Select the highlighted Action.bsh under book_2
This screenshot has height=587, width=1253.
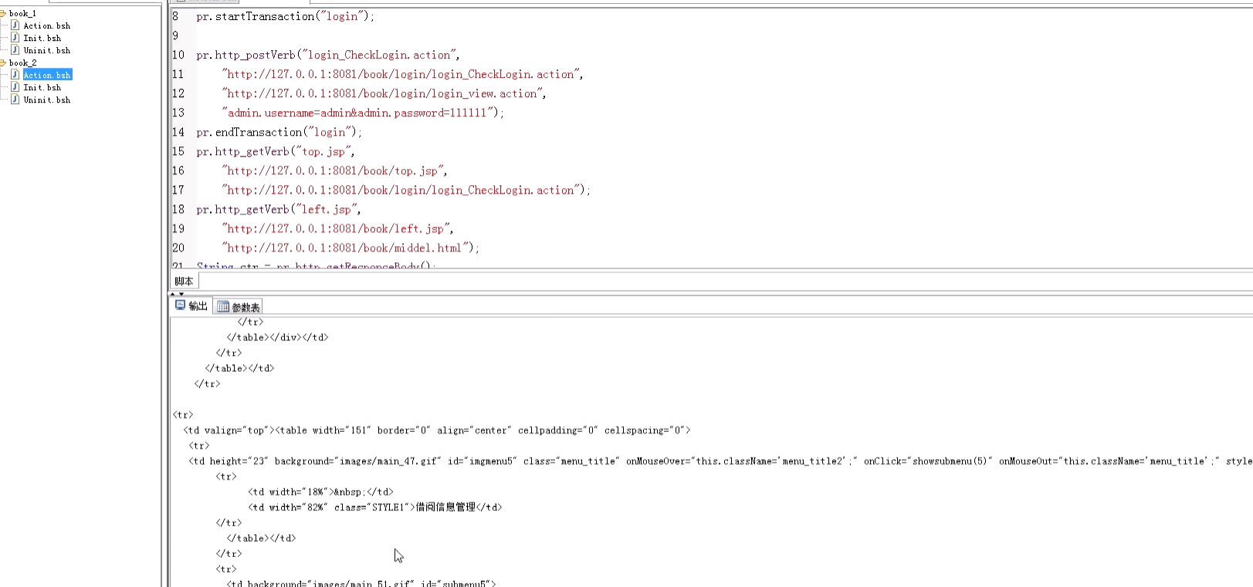click(47, 75)
